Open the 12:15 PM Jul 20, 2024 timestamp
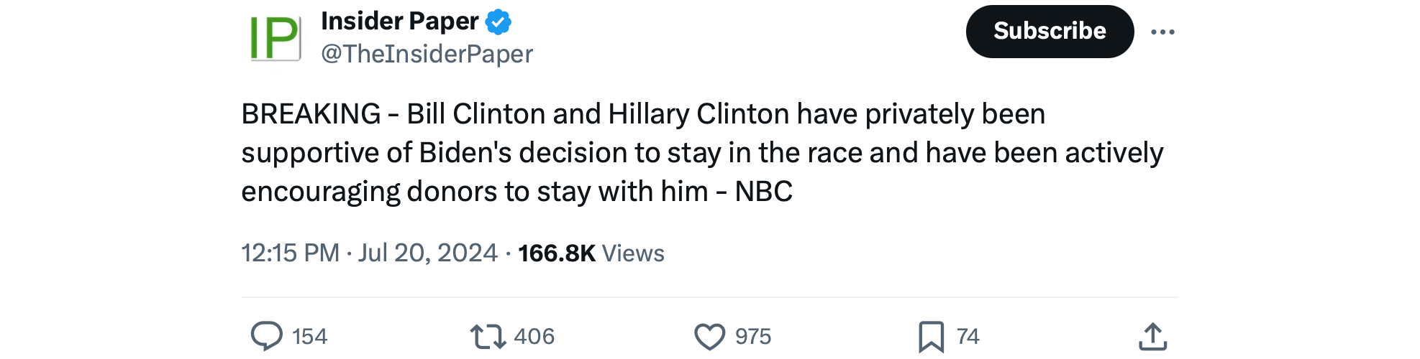 [x=369, y=253]
